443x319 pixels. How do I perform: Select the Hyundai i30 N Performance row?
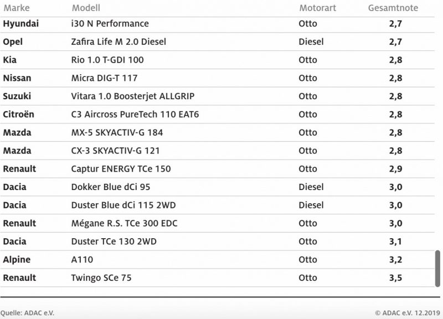(217, 24)
